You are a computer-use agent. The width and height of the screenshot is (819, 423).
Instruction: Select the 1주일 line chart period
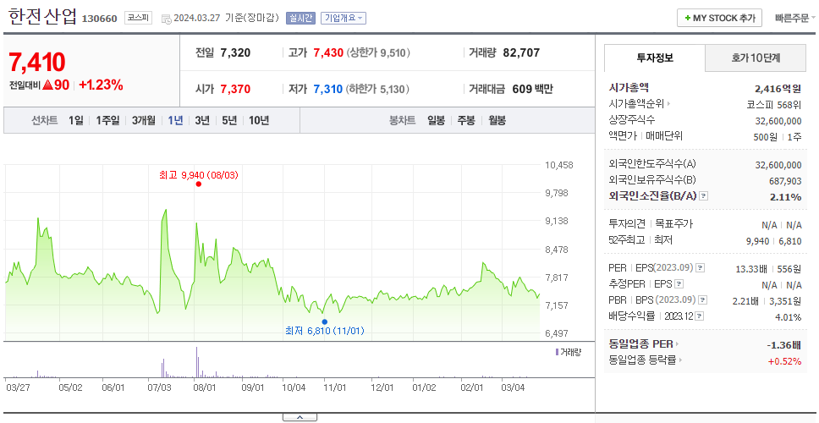pos(107,121)
